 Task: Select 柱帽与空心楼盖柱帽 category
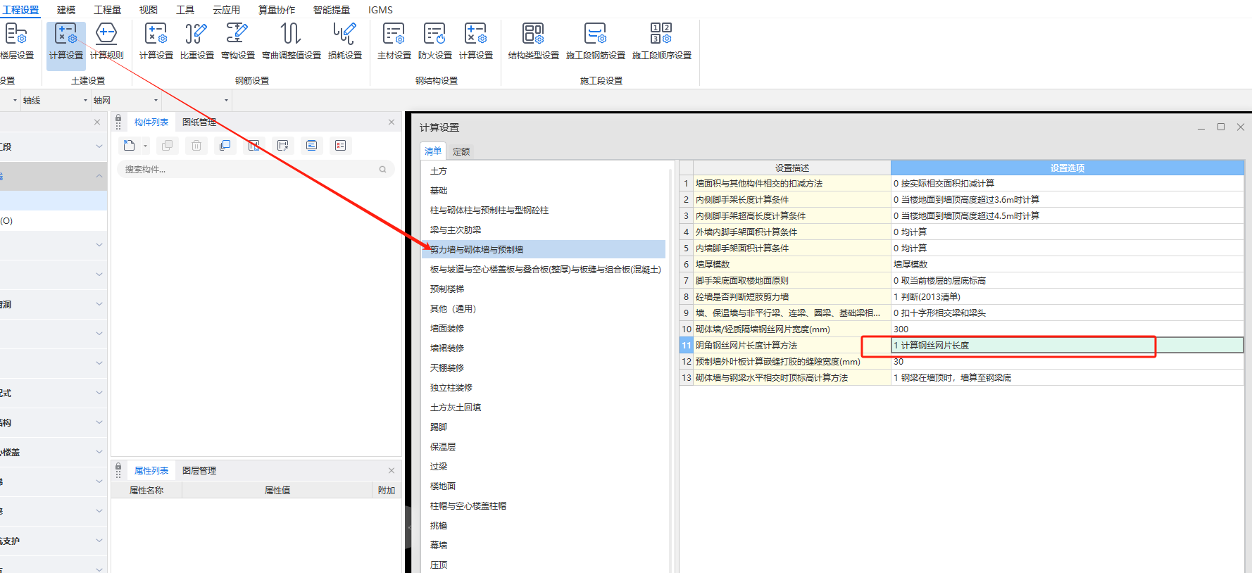pyautogui.click(x=468, y=506)
